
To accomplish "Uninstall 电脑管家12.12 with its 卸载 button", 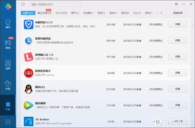I will point(177,24).
